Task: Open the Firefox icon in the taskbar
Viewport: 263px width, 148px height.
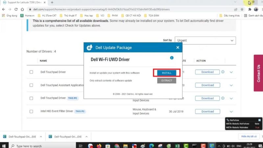Action: [x=99, y=145]
